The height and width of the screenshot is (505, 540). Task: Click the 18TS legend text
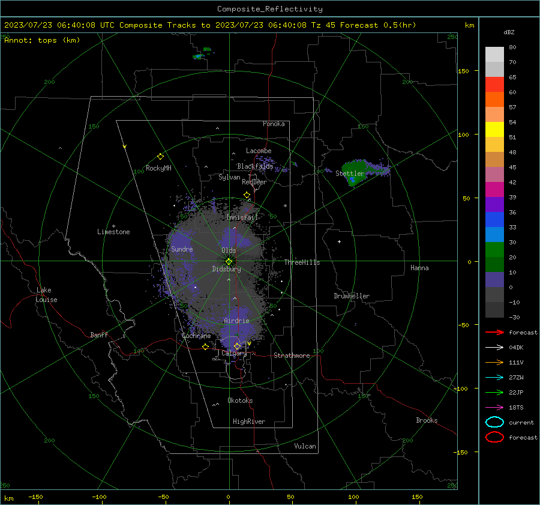coord(516,408)
